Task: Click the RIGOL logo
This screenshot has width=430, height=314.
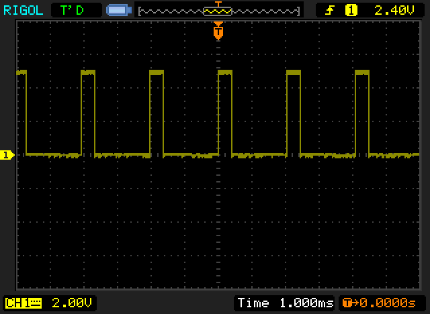Action: point(22,9)
